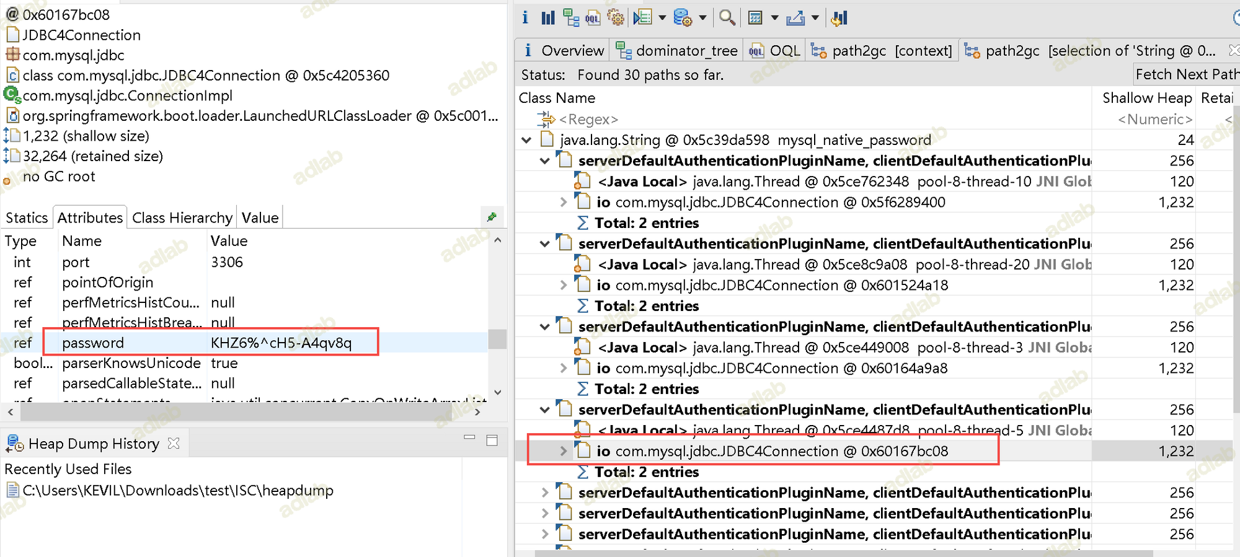
Task: Select the password attribute row
Action: tap(244, 343)
